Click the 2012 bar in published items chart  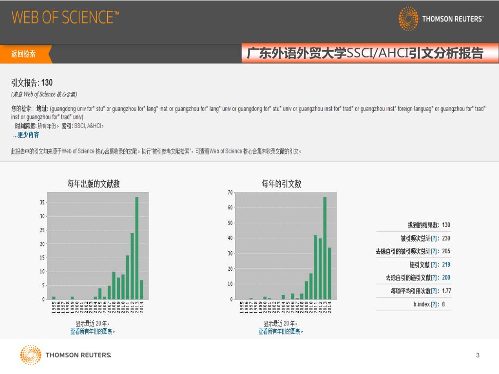pyautogui.click(x=132, y=266)
